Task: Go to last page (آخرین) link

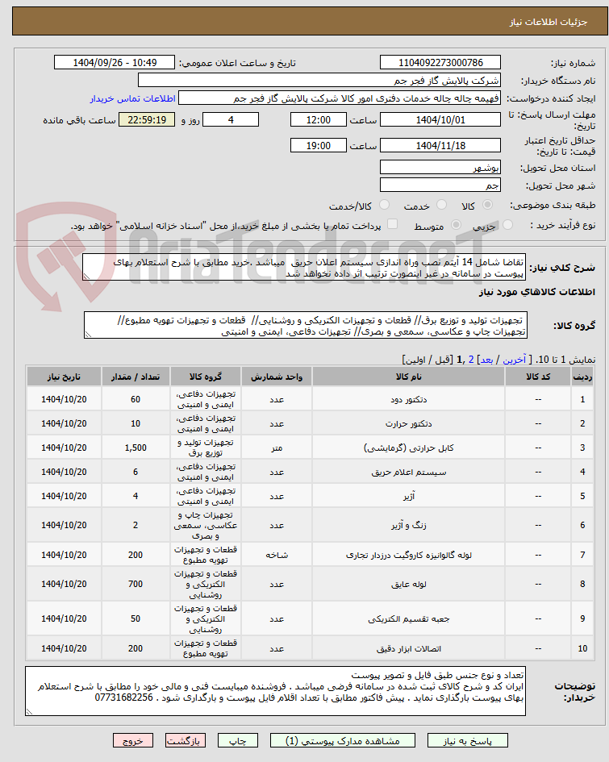Action: point(514,360)
